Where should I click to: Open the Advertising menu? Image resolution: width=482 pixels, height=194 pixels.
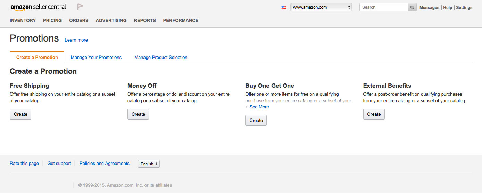pyautogui.click(x=111, y=20)
